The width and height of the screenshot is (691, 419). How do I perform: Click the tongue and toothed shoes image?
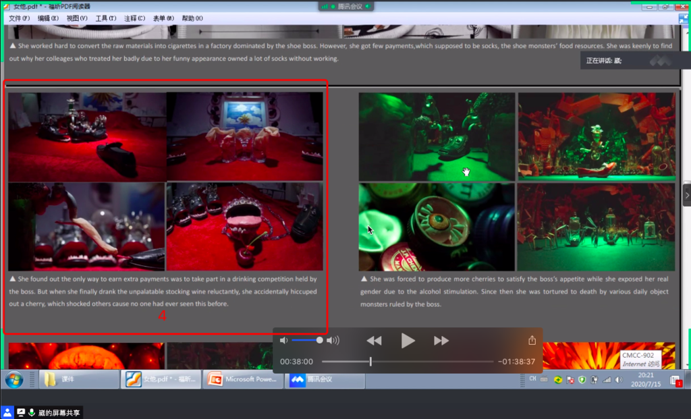pyautogui.click(x=86, y=227)
